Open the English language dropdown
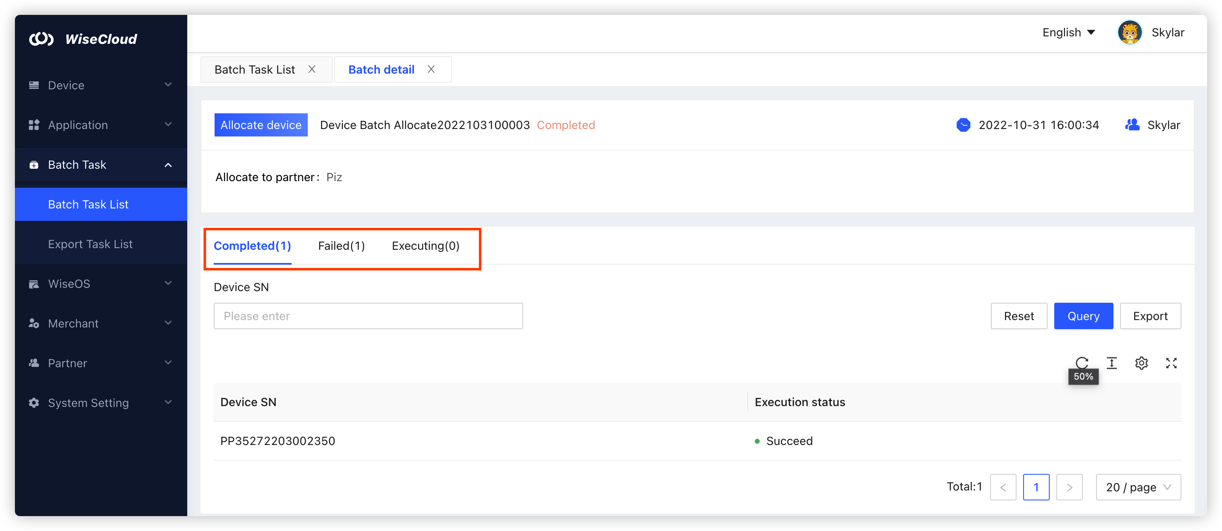The height and width of the screenshot is (531, 1222). tap(1068, 33)
